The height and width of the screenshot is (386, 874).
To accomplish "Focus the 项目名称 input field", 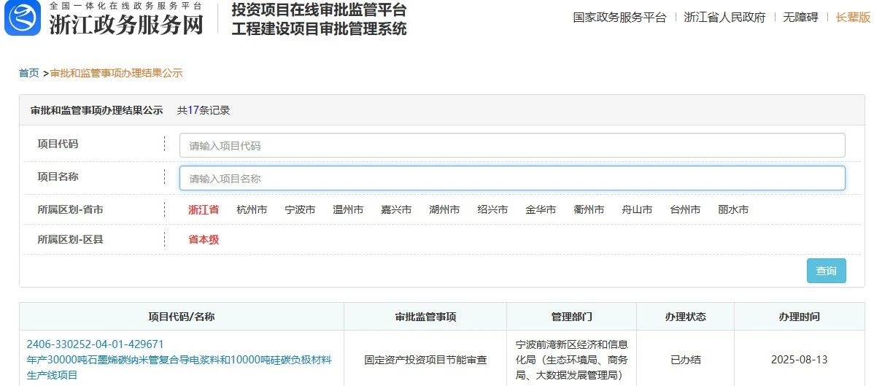I will click(x=512, y=179).
